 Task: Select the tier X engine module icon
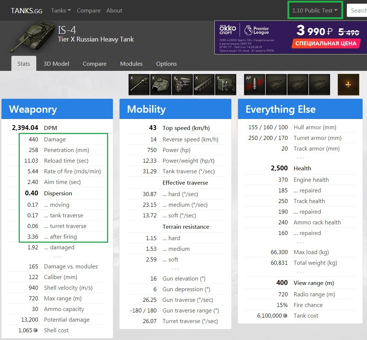pyautogui.click(x=182, y=85)
